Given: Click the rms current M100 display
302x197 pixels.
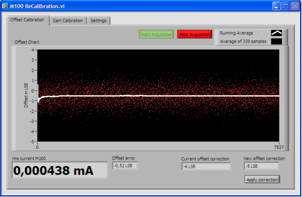Looking at the screenshot, I should [59, 170].
